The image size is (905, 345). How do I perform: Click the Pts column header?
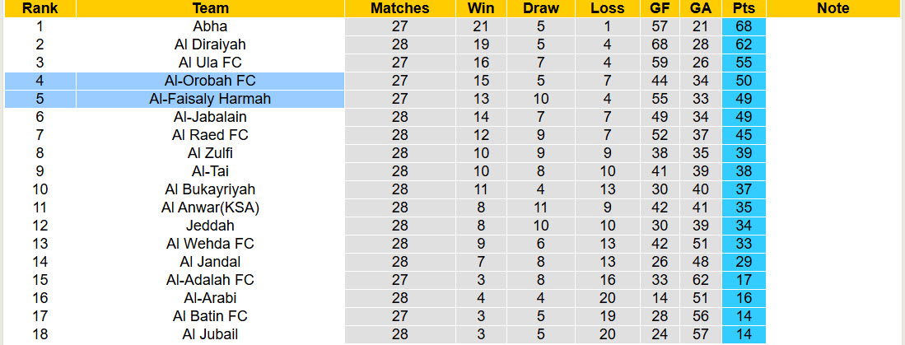click(x=744, y=8)
